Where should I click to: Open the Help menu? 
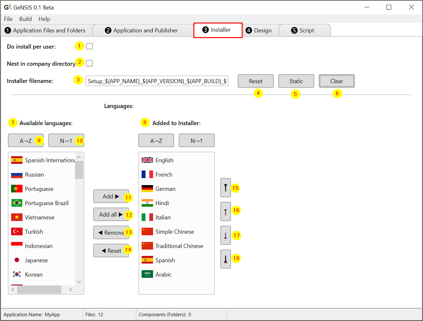[44, 19]
